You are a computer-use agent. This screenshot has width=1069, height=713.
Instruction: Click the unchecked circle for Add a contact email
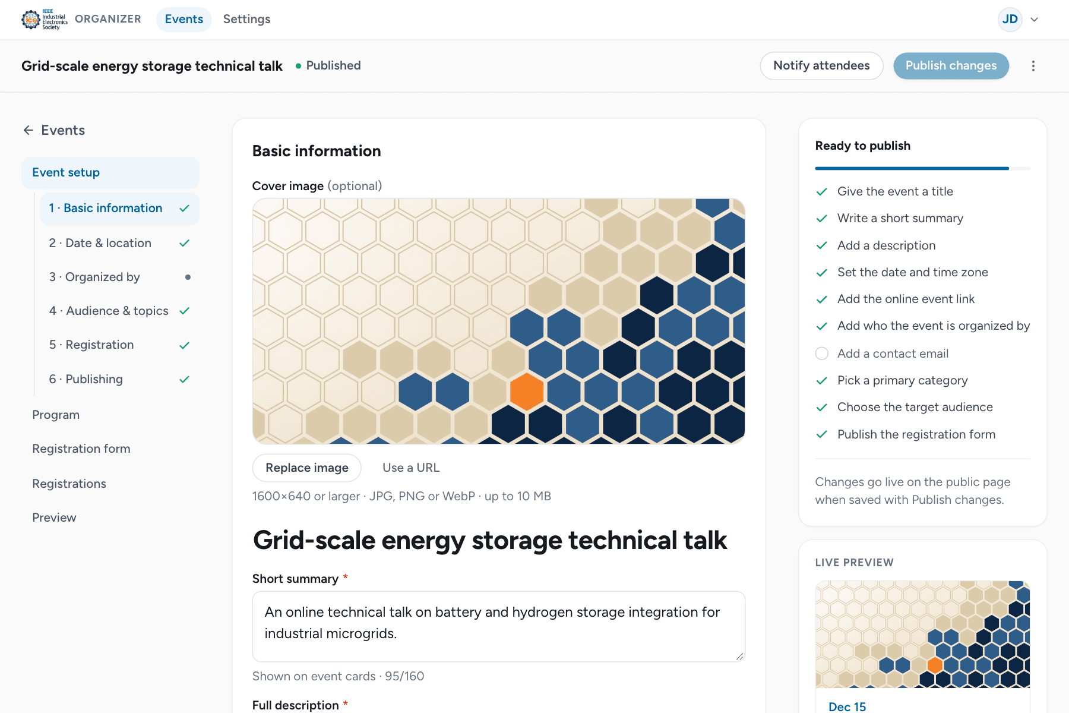pyautogui.click(x=822, y=354)
